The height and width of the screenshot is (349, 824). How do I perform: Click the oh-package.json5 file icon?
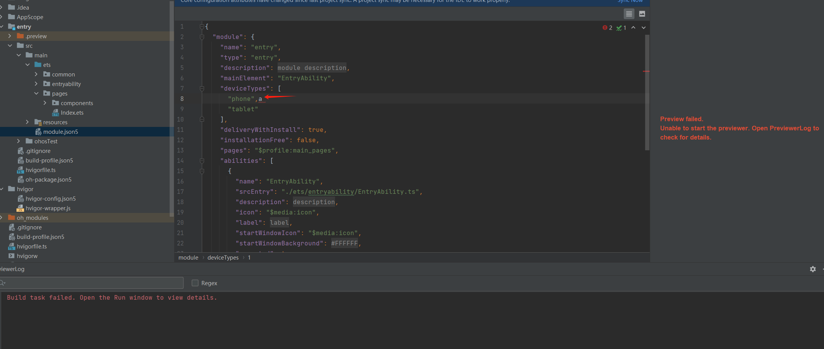click(20, 180)
